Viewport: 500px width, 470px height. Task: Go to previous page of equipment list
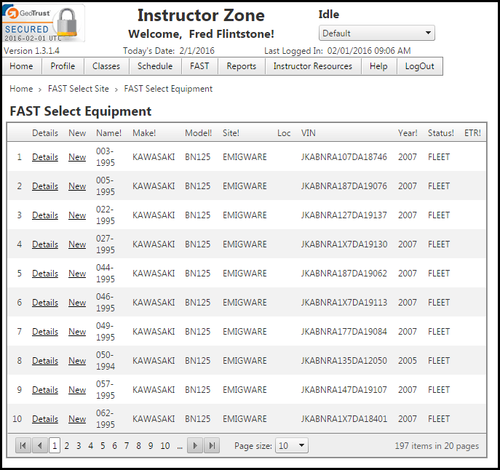(x=40, y=445)
